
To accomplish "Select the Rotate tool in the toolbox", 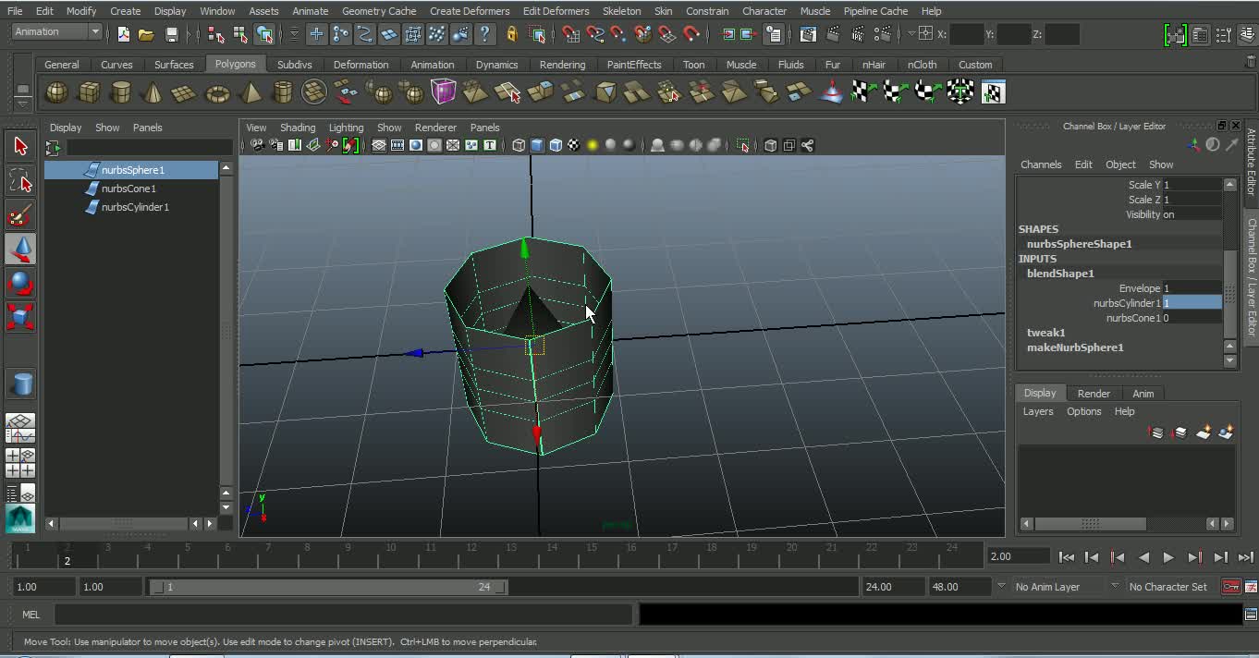I will click(20, 283).
